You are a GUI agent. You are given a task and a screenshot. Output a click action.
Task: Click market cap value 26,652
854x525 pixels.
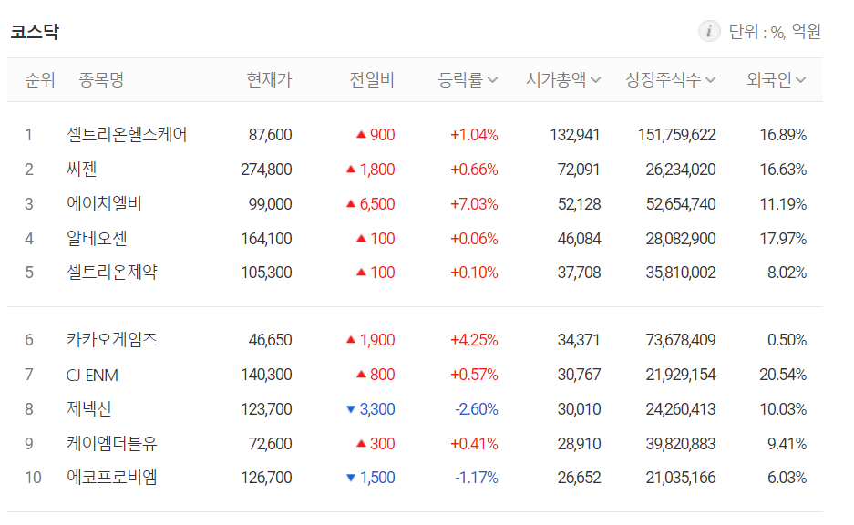[x=579, y=478]
